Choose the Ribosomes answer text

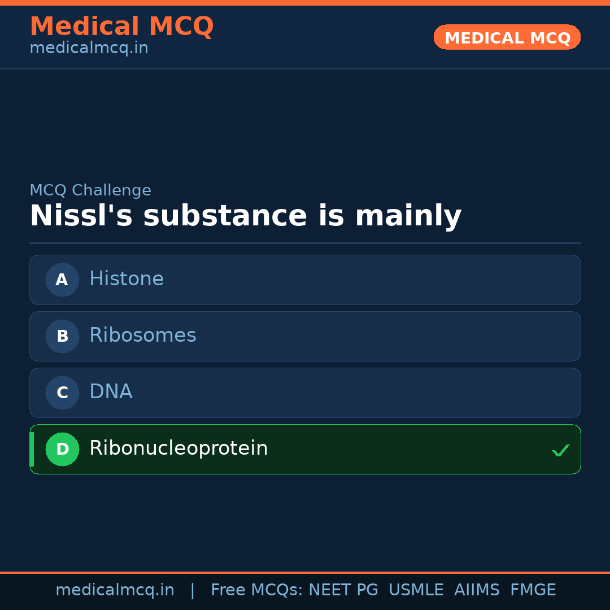click(x=143, y=335)
